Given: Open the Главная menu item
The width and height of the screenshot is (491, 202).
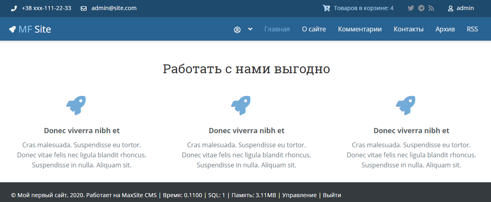Looking at the screenshot, I should pos(277,29).
